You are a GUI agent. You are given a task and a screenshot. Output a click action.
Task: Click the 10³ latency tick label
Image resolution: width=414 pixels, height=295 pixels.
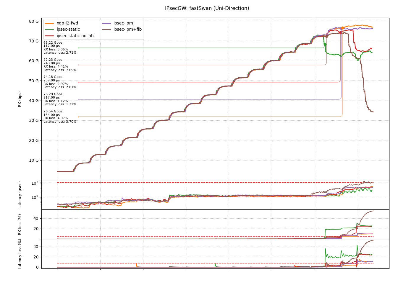[35, 183]
